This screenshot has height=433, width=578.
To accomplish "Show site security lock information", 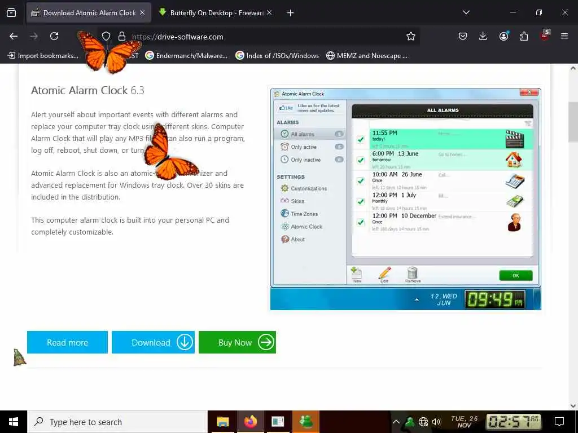I will pyautogui.click(x=122, y=36).
